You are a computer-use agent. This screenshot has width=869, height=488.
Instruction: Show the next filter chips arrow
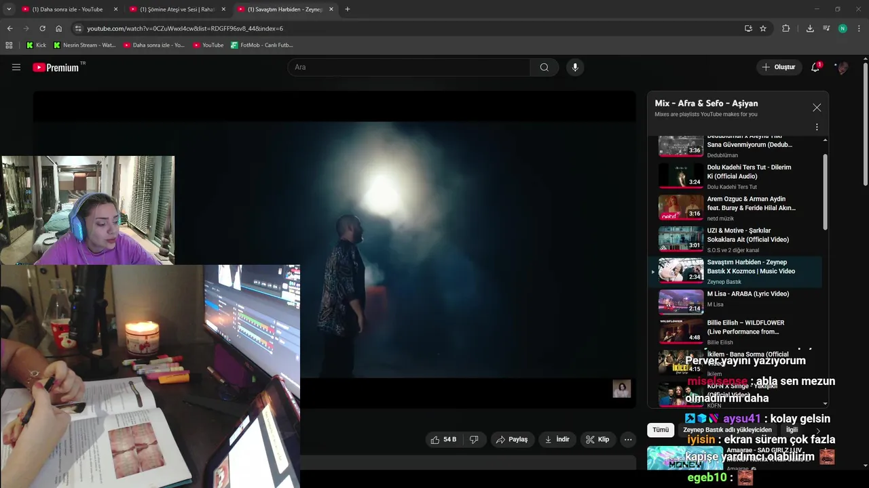(x=818, y=430)
